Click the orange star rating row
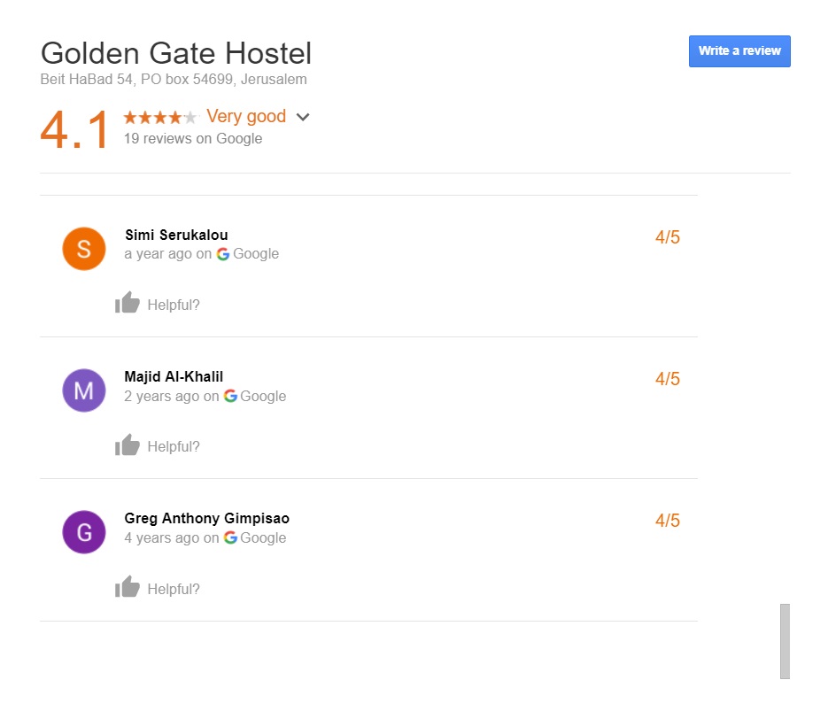828x711 pixels. pos(160,117)
